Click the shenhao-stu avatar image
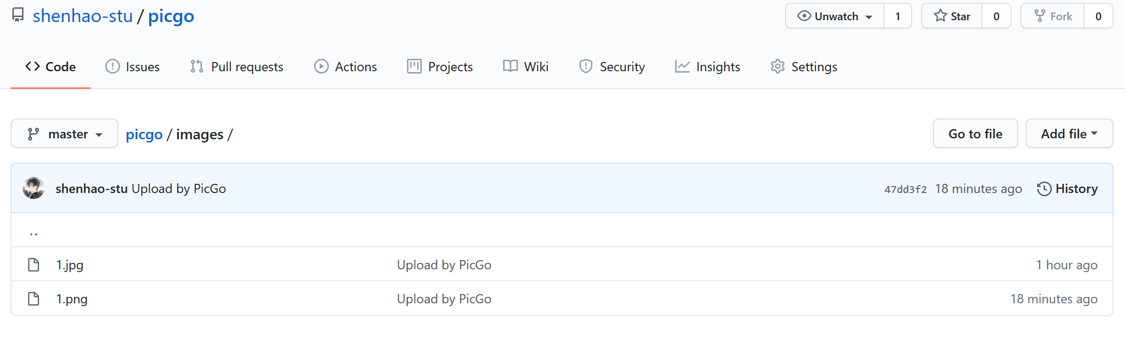The width and height of the screenshot is (1125, 341). tap(34, 188)
